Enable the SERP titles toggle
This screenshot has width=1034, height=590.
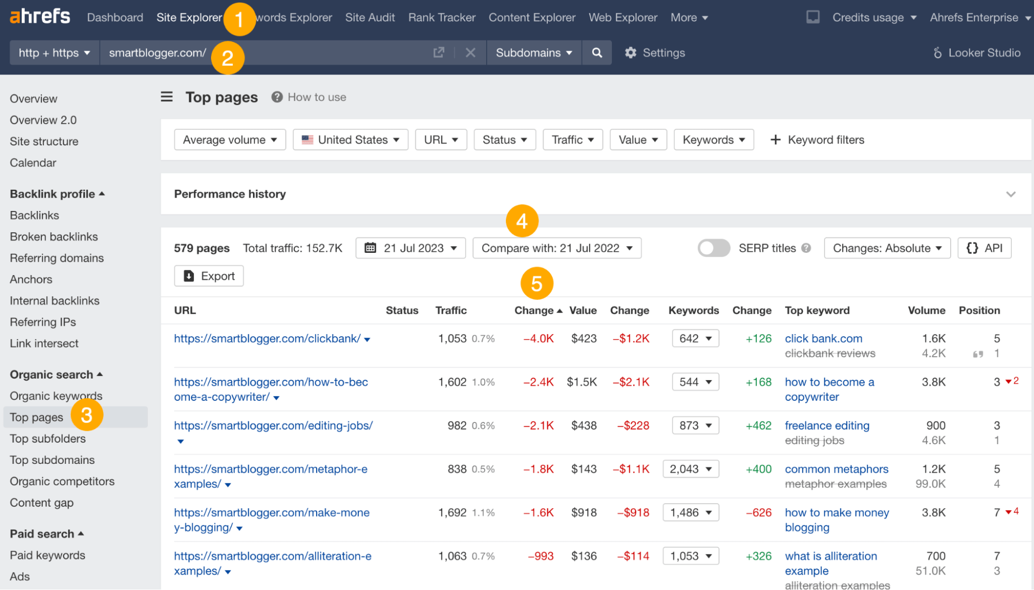click(713, 248)
